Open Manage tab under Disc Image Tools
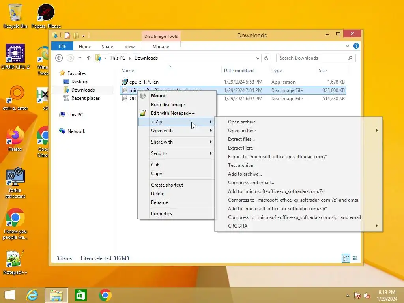 [161, 47]
